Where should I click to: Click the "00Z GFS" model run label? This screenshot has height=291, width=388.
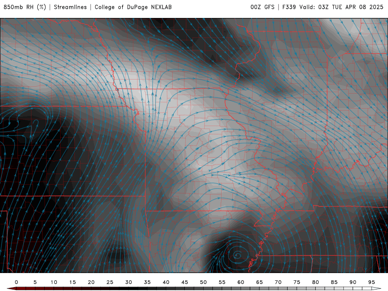pos(262,7)
